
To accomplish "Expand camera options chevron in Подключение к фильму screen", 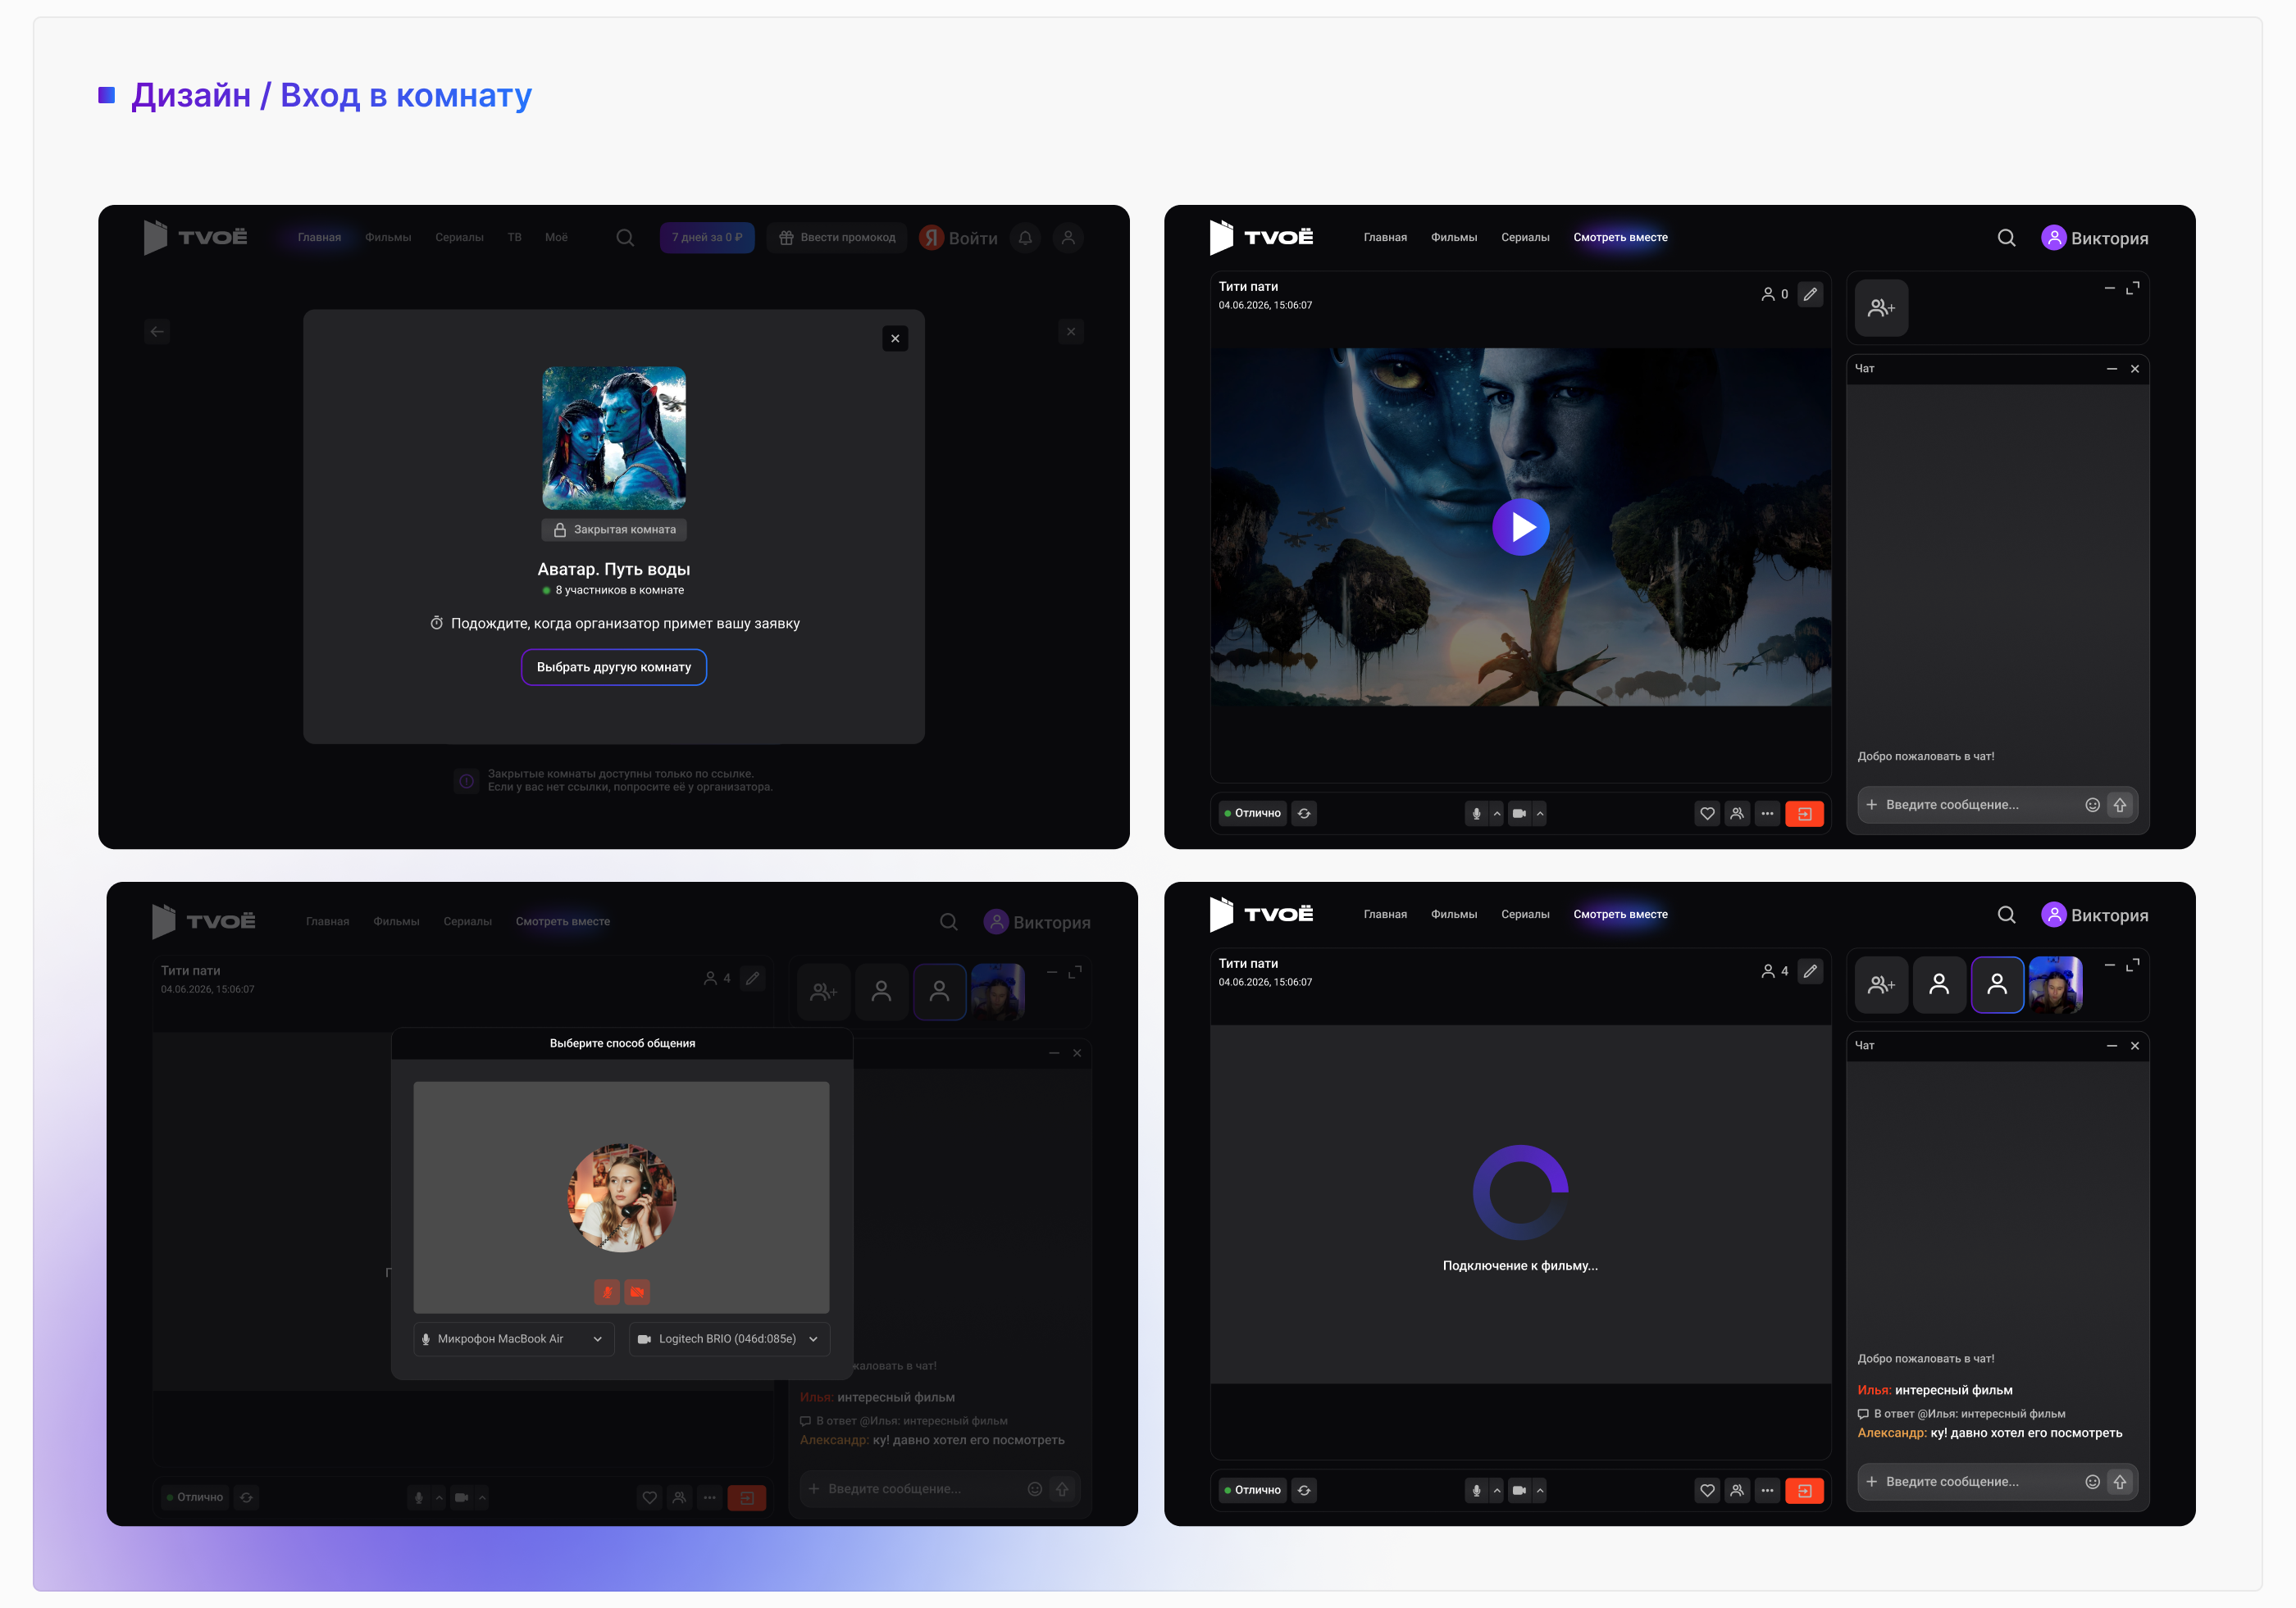I will (1540, 1490).
